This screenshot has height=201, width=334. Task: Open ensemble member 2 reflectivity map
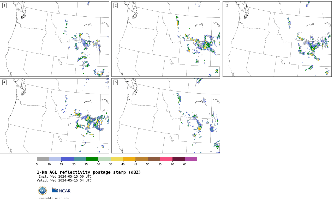coord(166,39)
